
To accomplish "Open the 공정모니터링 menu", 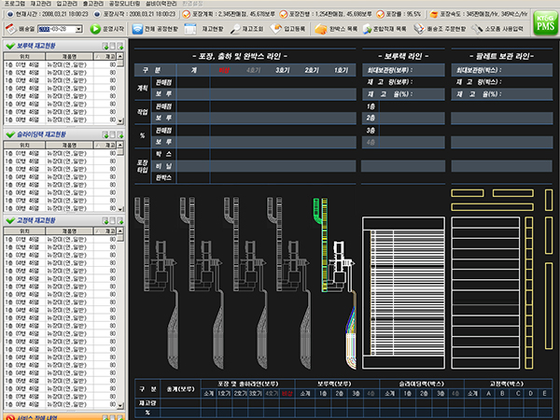I will 124,4.
